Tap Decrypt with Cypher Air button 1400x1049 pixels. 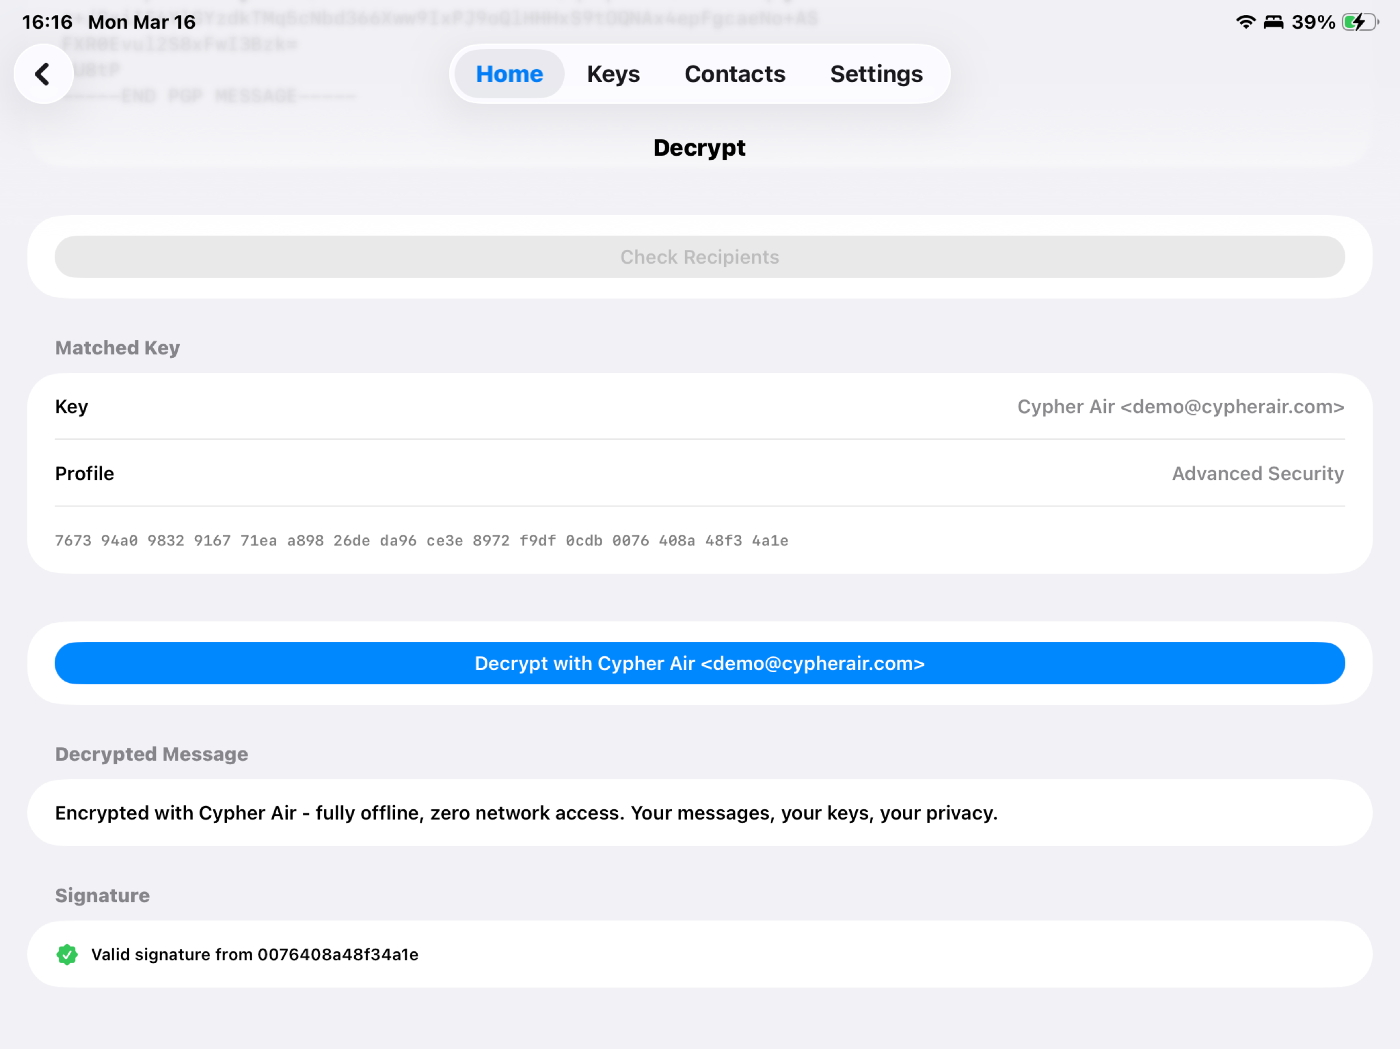[699, 663]
